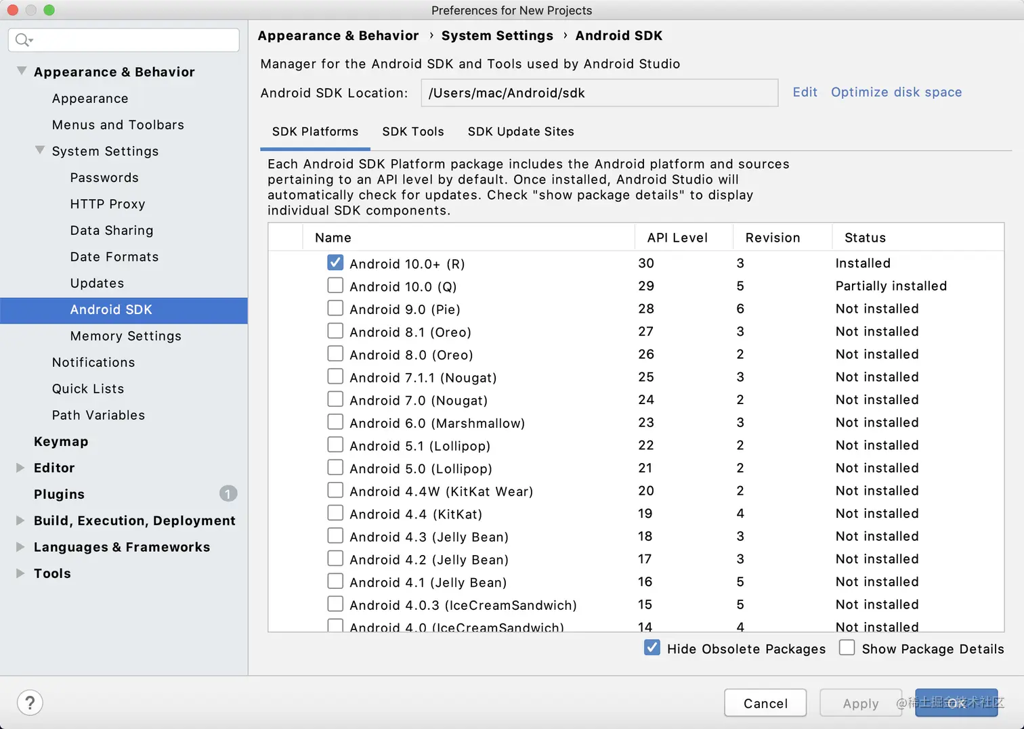This screenshot has height=729, width=1024.
Task: Click System Settings in breadcrumb
Action: (x=497, y=35)
